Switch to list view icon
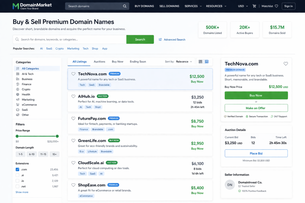Screen dimensions: 305x203 coord(207,62)
